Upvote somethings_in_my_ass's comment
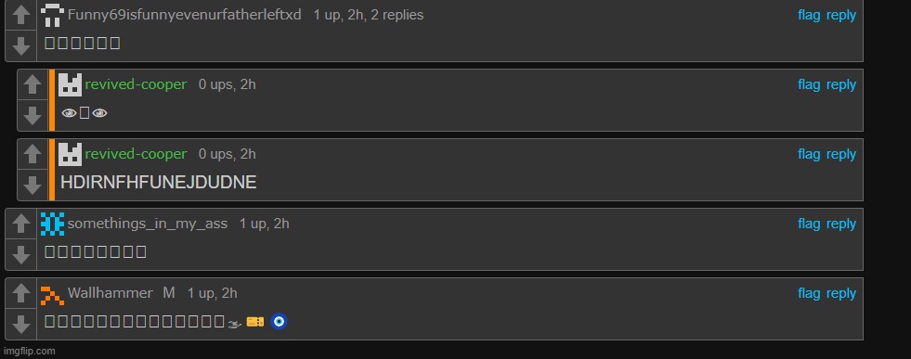The width and height of the screenshot is (911, 359). pos(21,224)
